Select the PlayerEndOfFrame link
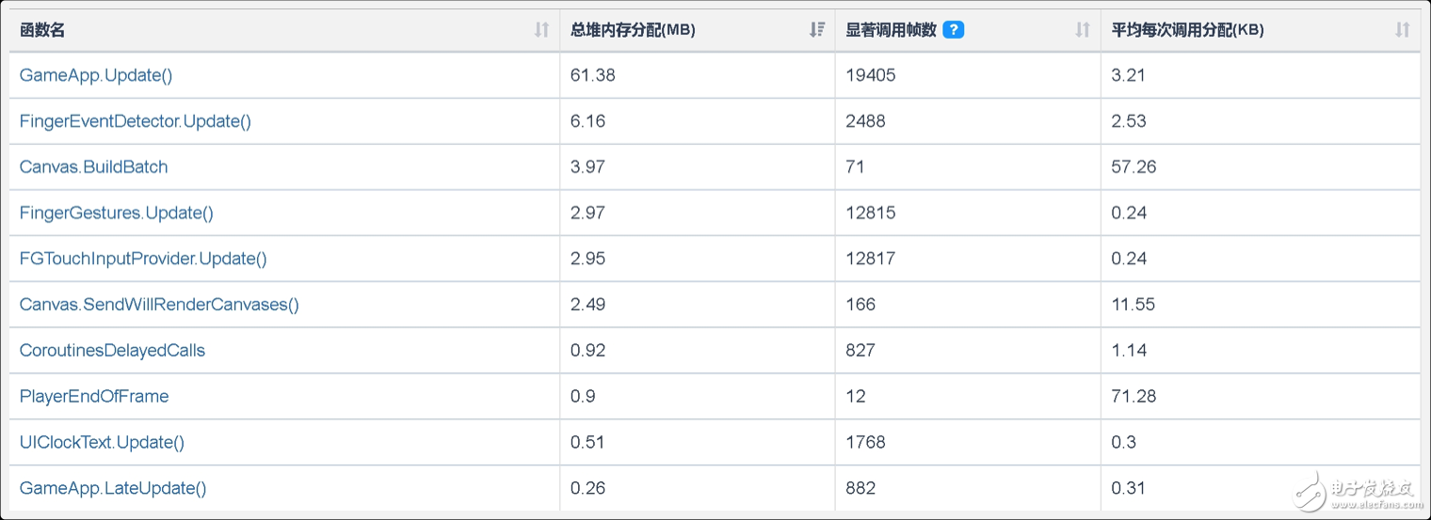Image resolution: width=1431 pixels, height=520 pixels. [94, 397]
